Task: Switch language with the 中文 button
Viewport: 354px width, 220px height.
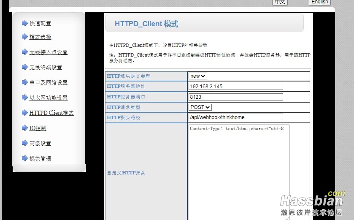Action: [280, 2]
